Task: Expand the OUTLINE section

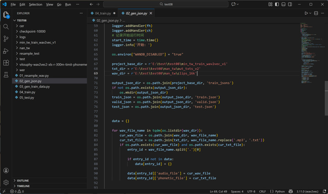Action: coord(23,180)
